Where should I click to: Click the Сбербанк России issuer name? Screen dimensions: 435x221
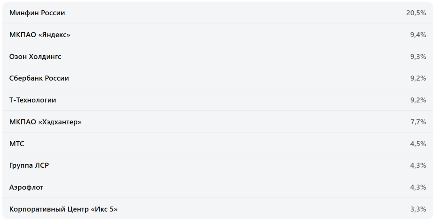coord(39,78)
